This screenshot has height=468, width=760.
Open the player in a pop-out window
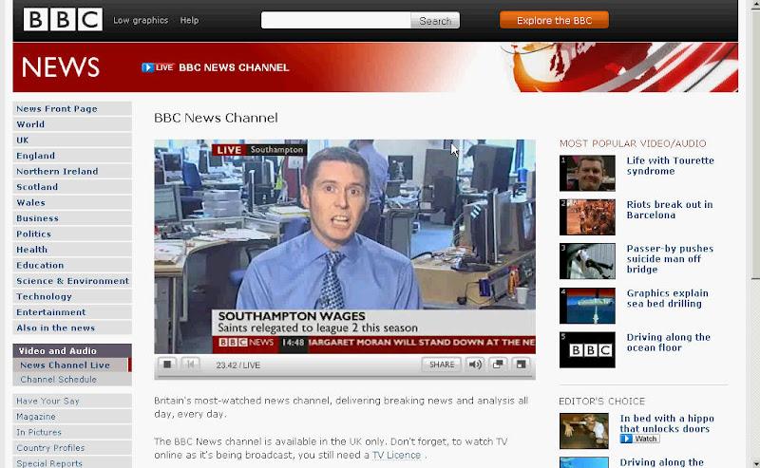click(497, 365)
